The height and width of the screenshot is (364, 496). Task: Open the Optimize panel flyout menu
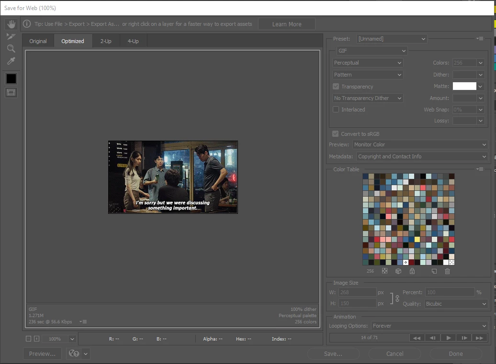(x=480, y=39)
